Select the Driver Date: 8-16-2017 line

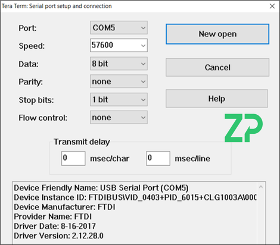(55, 226)
